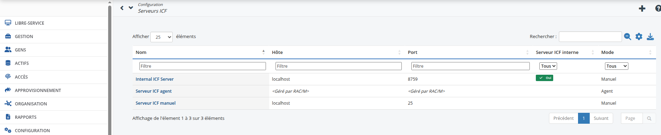661x135 pixels.
Task: Open table settings with the gear icon
Action: coord(639,37)
